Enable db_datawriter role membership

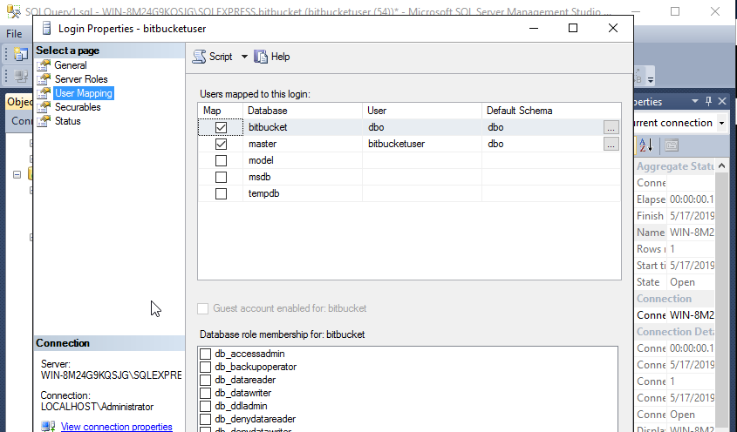(x=206, y=393)
